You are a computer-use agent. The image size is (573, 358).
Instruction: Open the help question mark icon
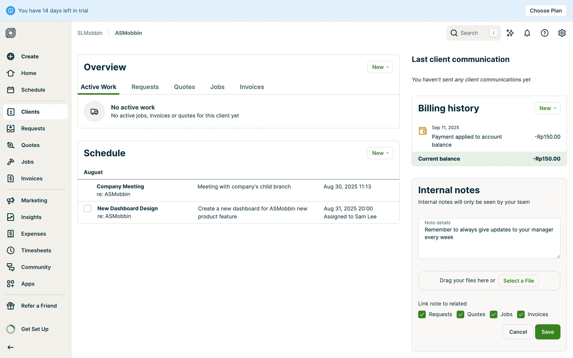(x=544, y=33)
